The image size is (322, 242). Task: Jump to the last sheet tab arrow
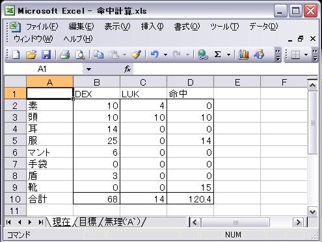point(40,222)
